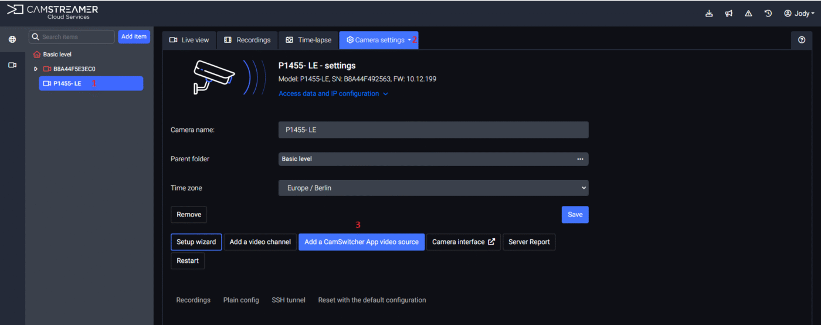Viewport: 821px width, 325px height.
Task: Switch to the Live view tab
Action: (189, 40)
